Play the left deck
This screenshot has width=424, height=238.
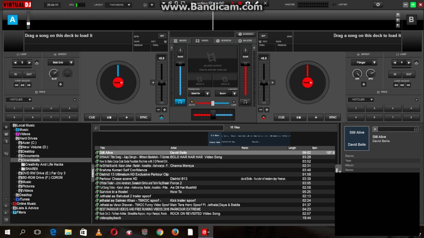click(127, 117)
